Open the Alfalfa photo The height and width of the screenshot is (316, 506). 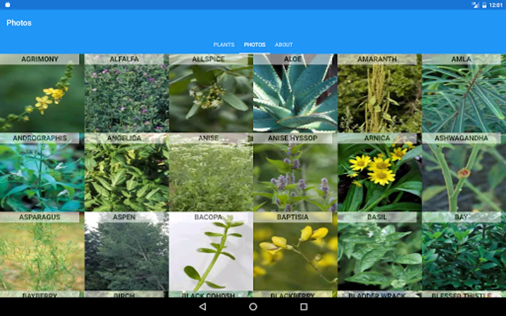click(126, 93)
